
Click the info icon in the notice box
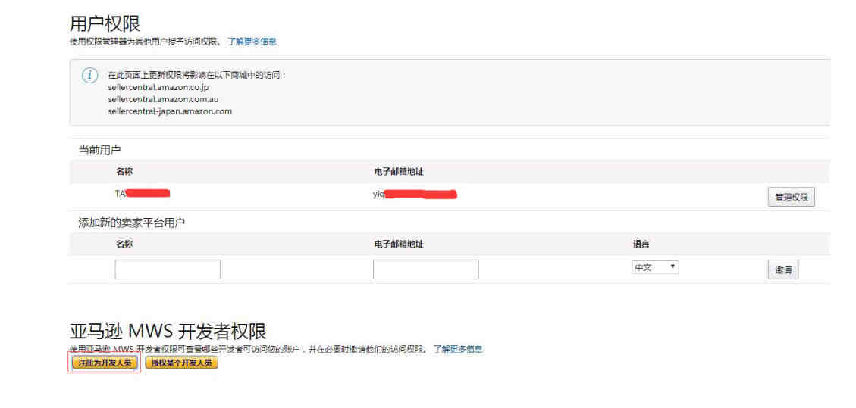click(x=89, y=75)
